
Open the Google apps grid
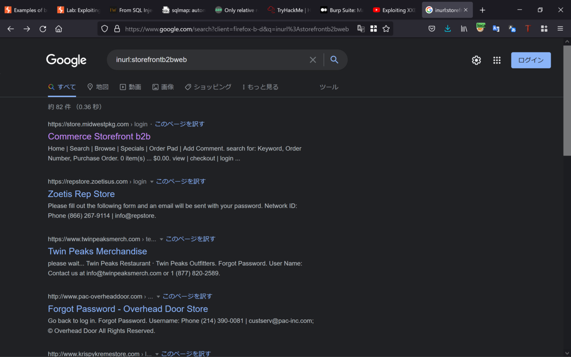pyautogui.click(x=497, y=60)
